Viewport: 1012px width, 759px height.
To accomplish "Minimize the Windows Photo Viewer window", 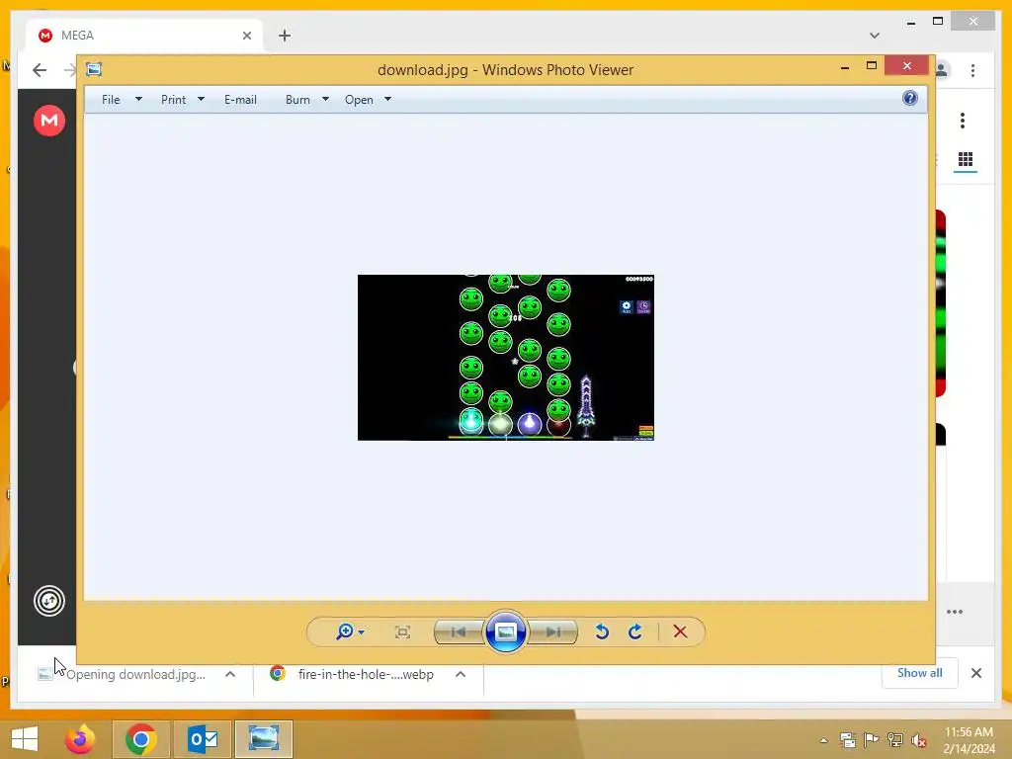I will click(845, 66).
